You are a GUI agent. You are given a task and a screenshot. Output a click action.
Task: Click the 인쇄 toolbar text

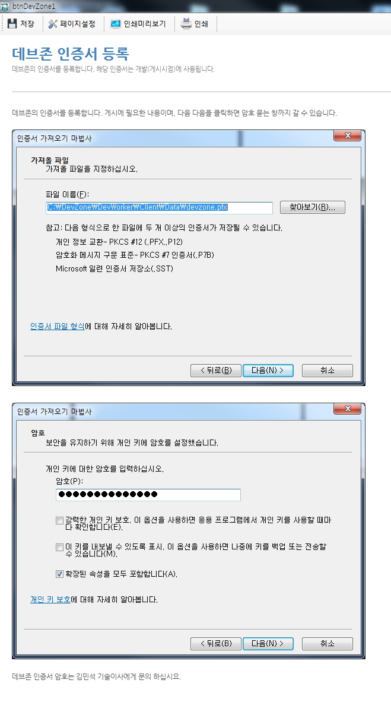click(x=201, y=24)
